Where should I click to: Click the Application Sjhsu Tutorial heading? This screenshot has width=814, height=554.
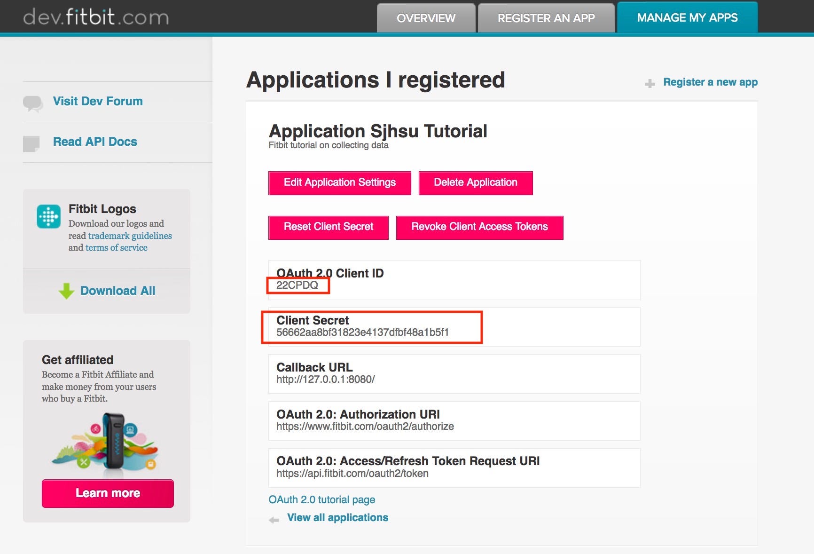[x=378, y=131]
